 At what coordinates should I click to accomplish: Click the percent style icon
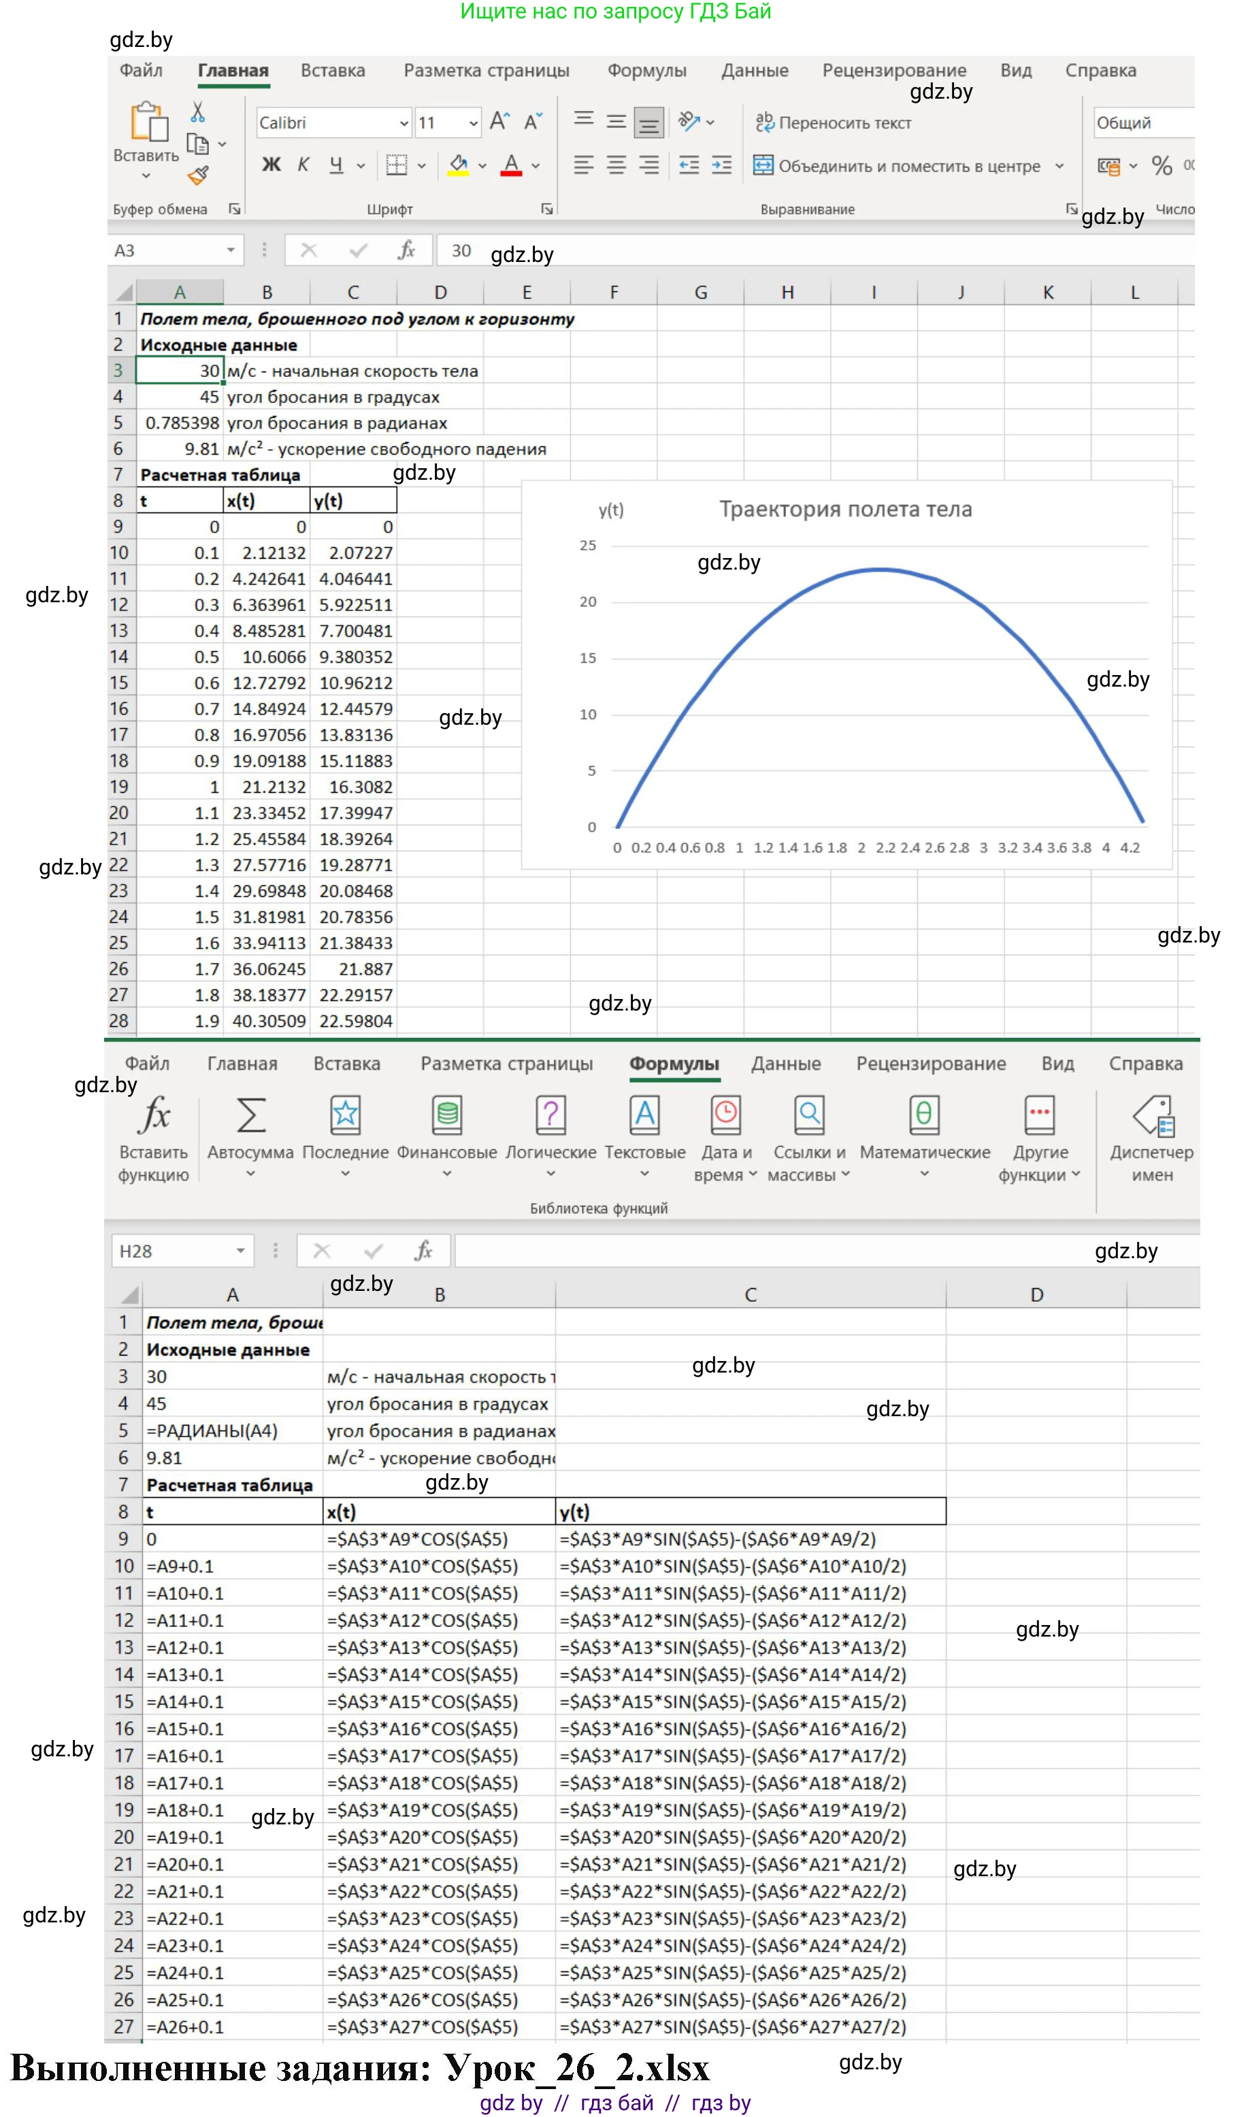coord(1162,165)
